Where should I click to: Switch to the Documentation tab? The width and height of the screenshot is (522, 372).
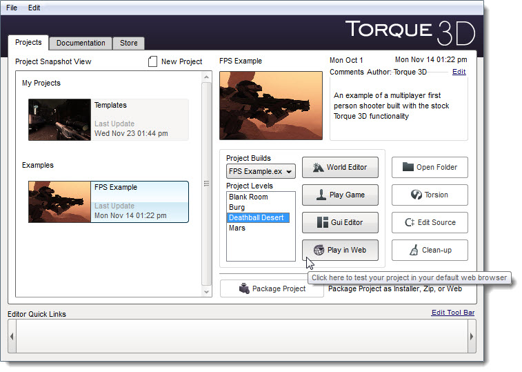point(81,43)
